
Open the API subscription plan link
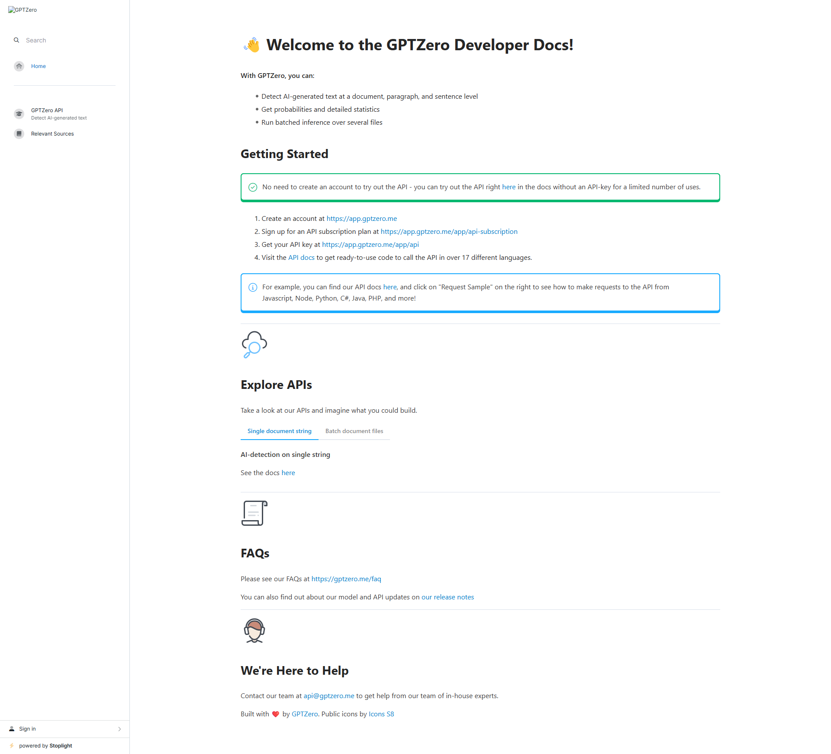pos(449,232)
